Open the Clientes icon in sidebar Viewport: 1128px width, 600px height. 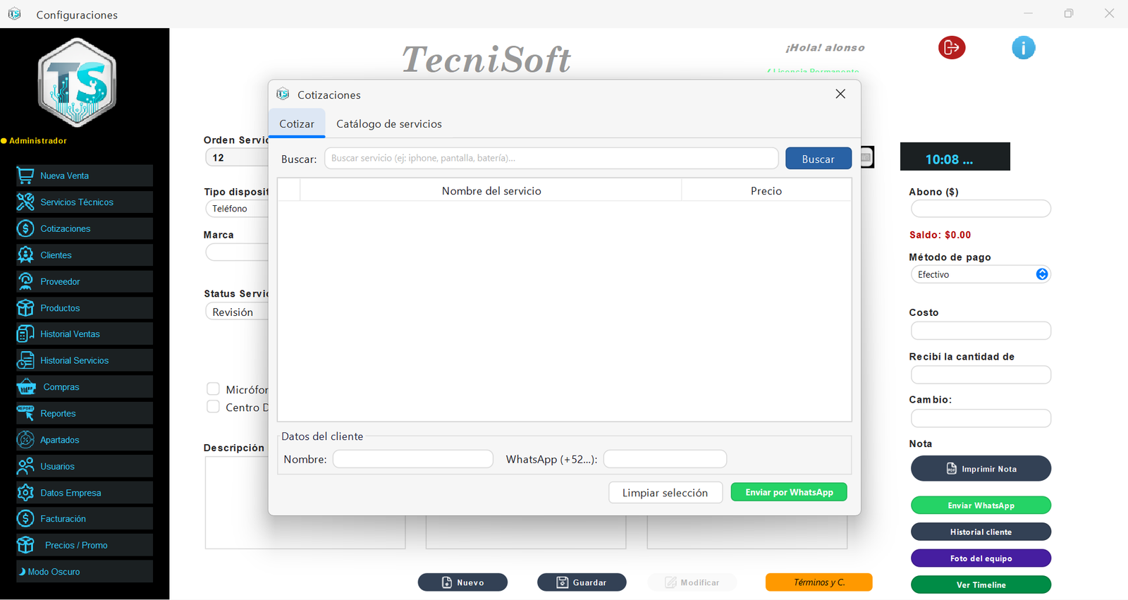(x=25, y=255)
